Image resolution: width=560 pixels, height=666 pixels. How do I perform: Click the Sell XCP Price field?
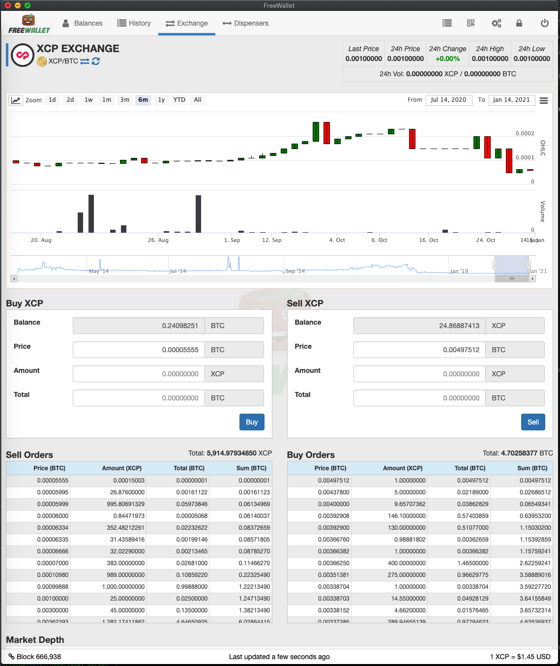click(419, 350)
